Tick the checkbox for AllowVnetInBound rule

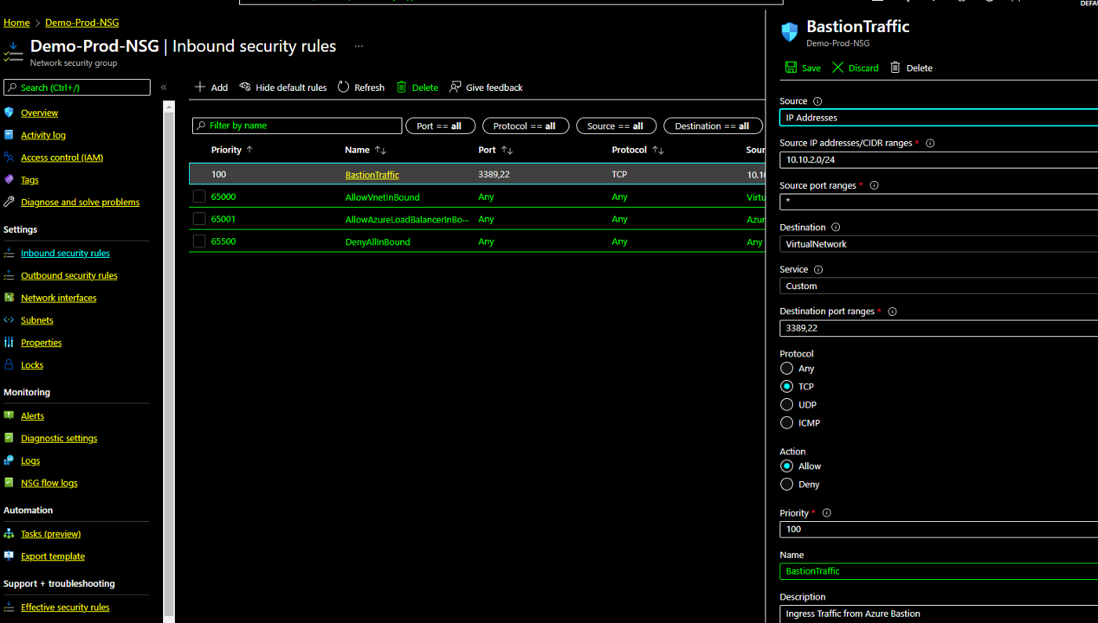click(x=199, y=197)
